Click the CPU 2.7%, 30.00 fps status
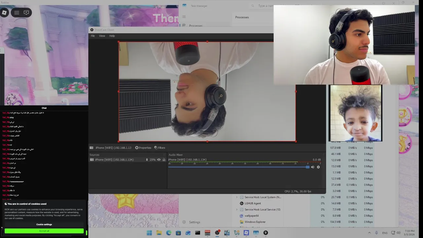This screenshot has height=238, width=423. pos(298,191)
